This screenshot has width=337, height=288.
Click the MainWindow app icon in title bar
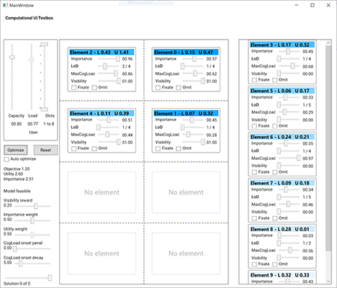tap(5, 5)
